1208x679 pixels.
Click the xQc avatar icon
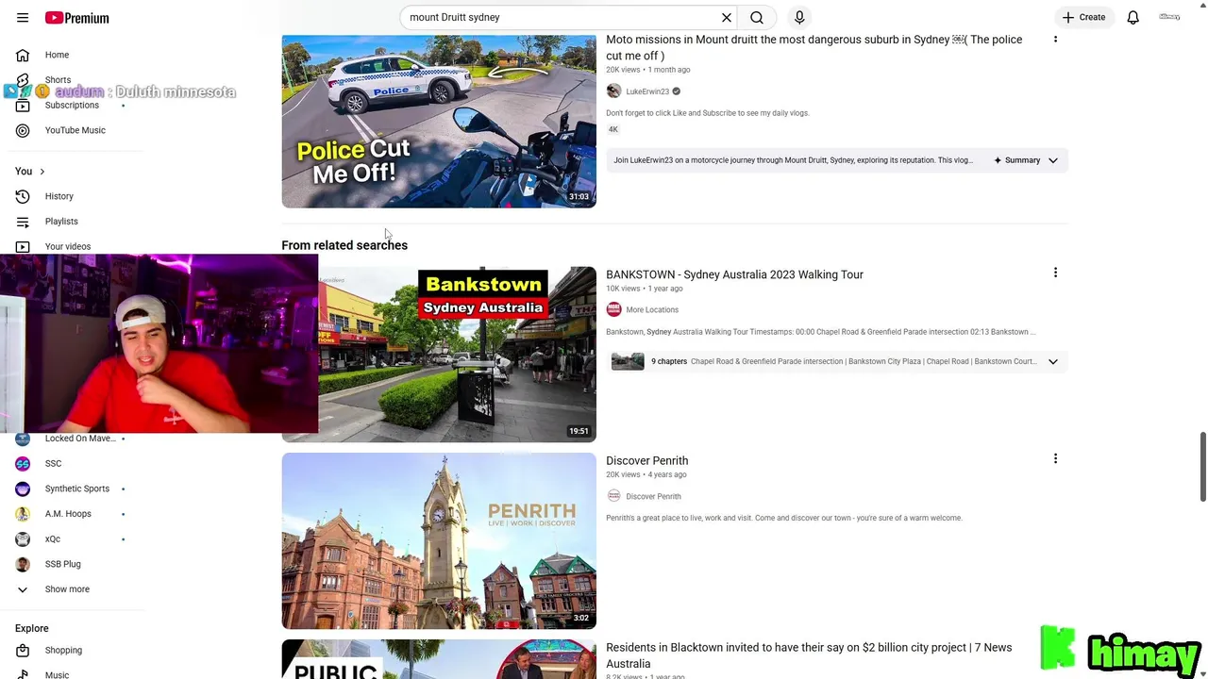(x=23, y=538)
